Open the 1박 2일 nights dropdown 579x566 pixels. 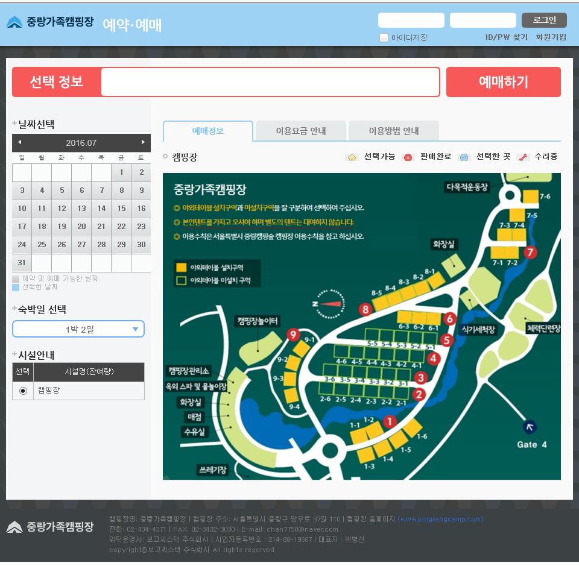78,329
